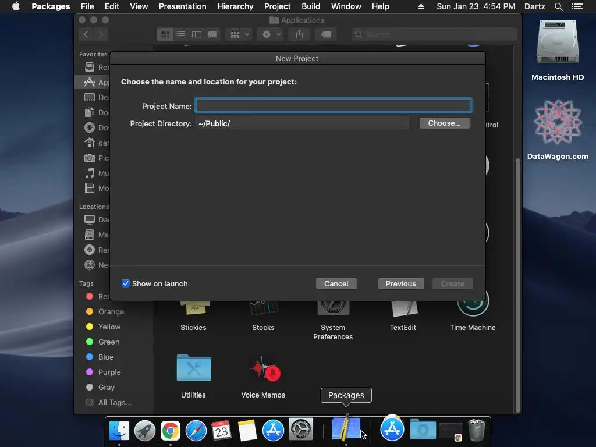The image size is (596, 447).
Task: Open Voice Memos app in Finder
Action: 265,368
